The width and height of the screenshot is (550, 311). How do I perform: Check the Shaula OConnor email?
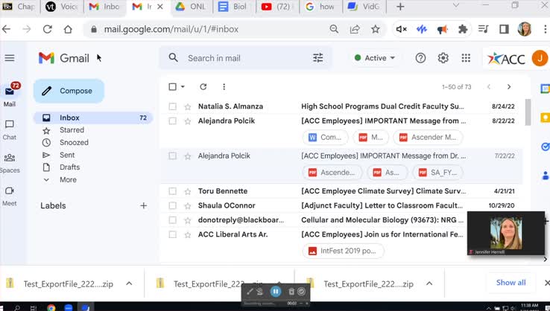tap(172, 205)
